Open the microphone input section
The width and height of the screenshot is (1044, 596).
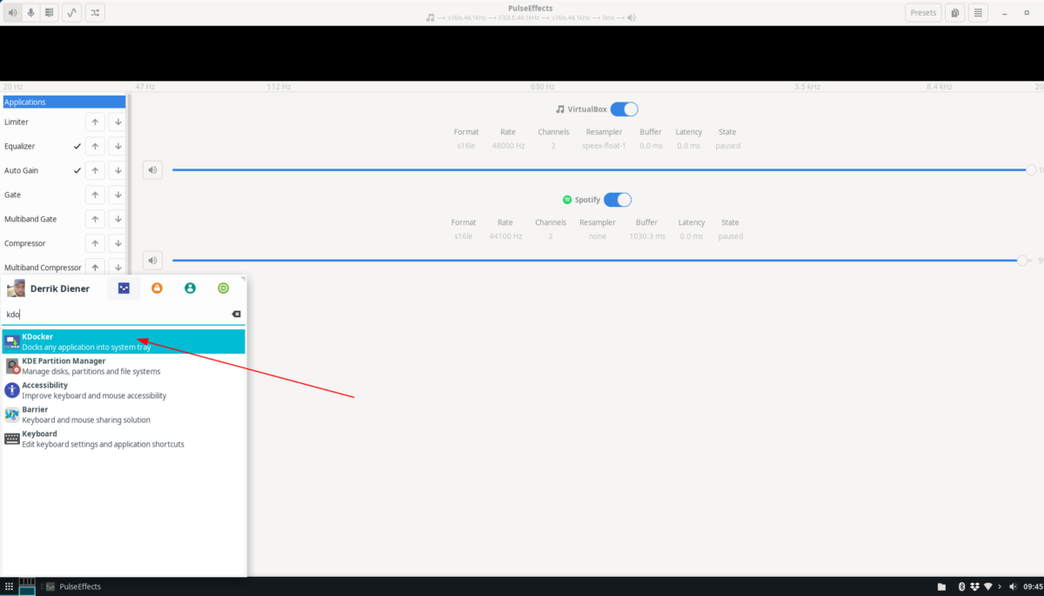pyautogui.click(x=30, y=12)
